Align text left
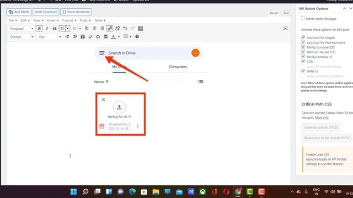This screenshot has width=353, height=198. [87, 29]
